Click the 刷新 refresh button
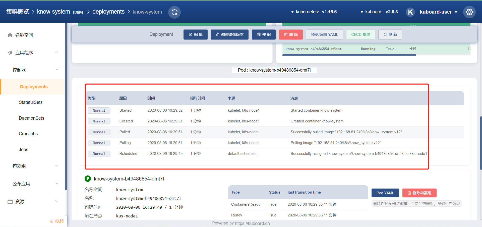Image resolution: width=482 pixels, height=227 pixels. (x=390, y=34)
